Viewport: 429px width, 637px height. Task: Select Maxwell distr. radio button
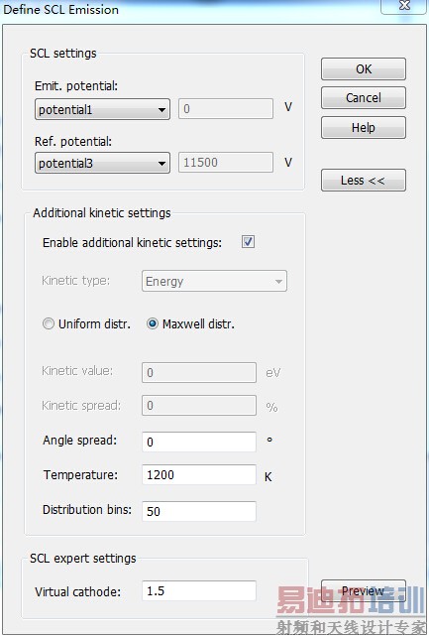[153, 323]
